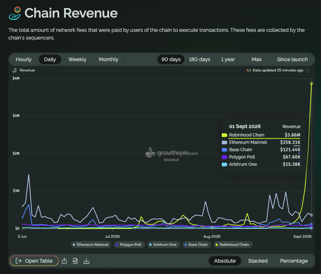Switch to the Weekly aggregation

[x=77, y=60]
